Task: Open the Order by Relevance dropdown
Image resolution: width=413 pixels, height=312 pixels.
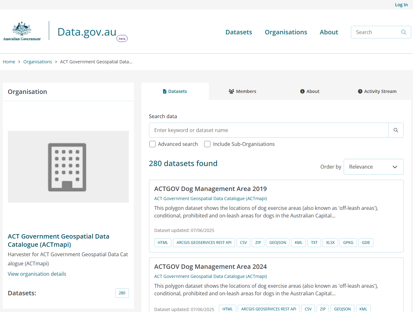Action: [x=373, y=167]
